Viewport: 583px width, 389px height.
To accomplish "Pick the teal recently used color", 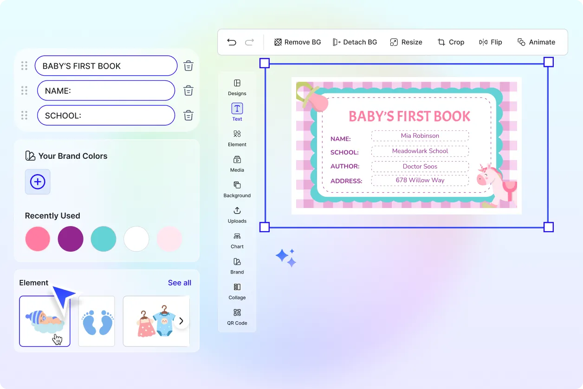I will pyautogui.click(x=104, y=239).
